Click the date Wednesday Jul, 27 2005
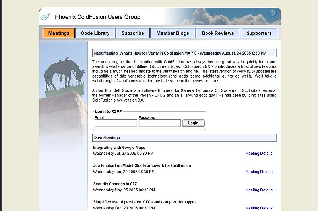Image resolution: width=318 pixels, height=211 pixels. click(123, 154)
